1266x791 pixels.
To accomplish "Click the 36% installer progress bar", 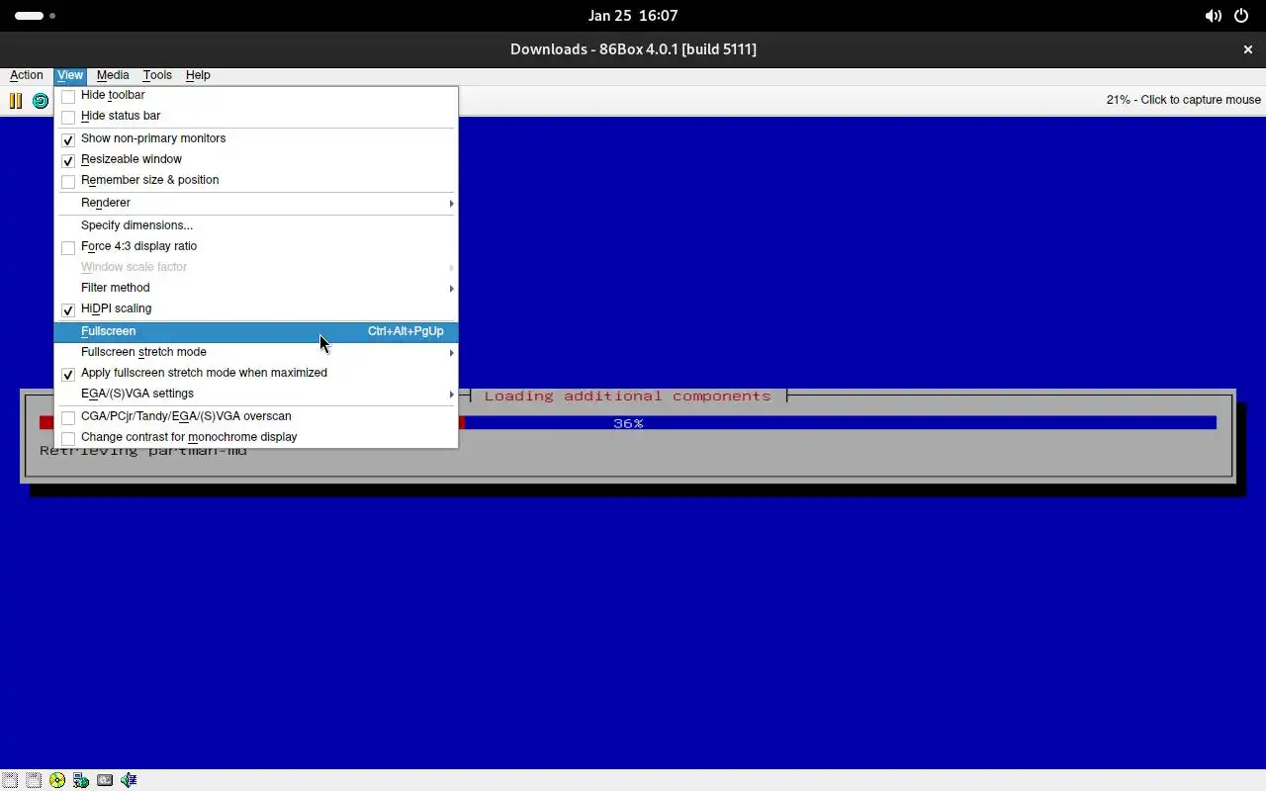I will pos(628,423).
